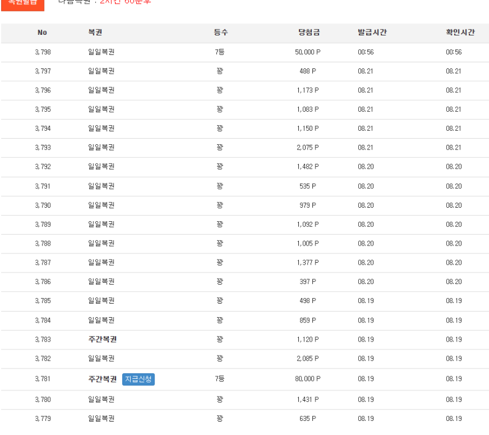Image resolution: width=489 pixels, height=435 pixels.
Task: Click 일일복권 in row 3,797
Action: coord(101,71)
